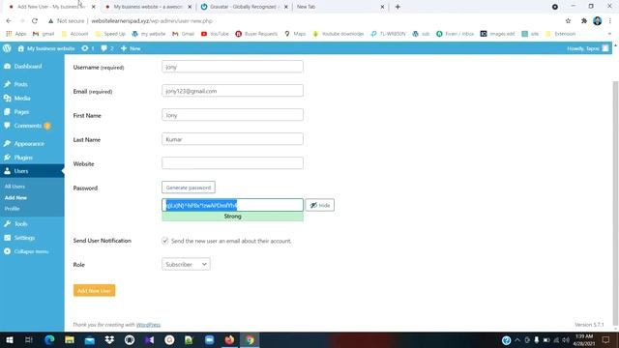Image resolution: width=619 pixels, height=348 pixels.
Task: Bookmark this page with the star icon
Action: (568, 20)
